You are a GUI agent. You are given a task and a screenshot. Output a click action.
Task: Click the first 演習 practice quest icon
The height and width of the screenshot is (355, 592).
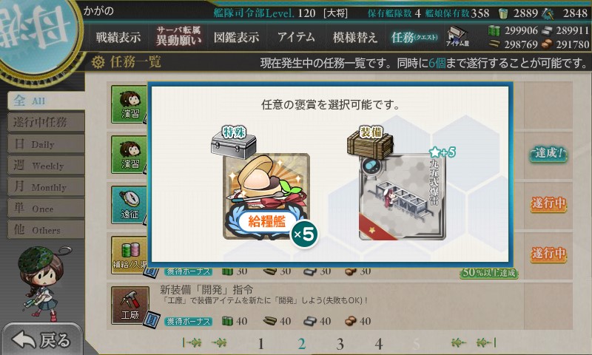(x=129, y=104)
